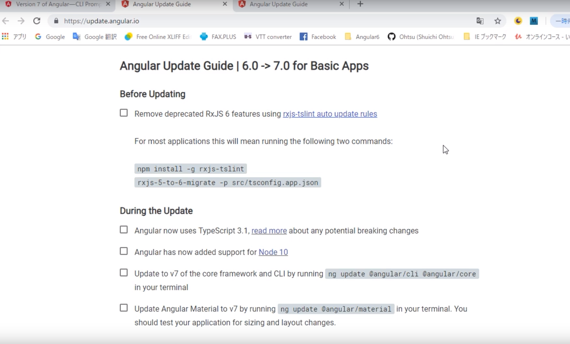Close the third Angular Update Guide tab
Viewport: 570px width, 344px height.
(342, 4)
